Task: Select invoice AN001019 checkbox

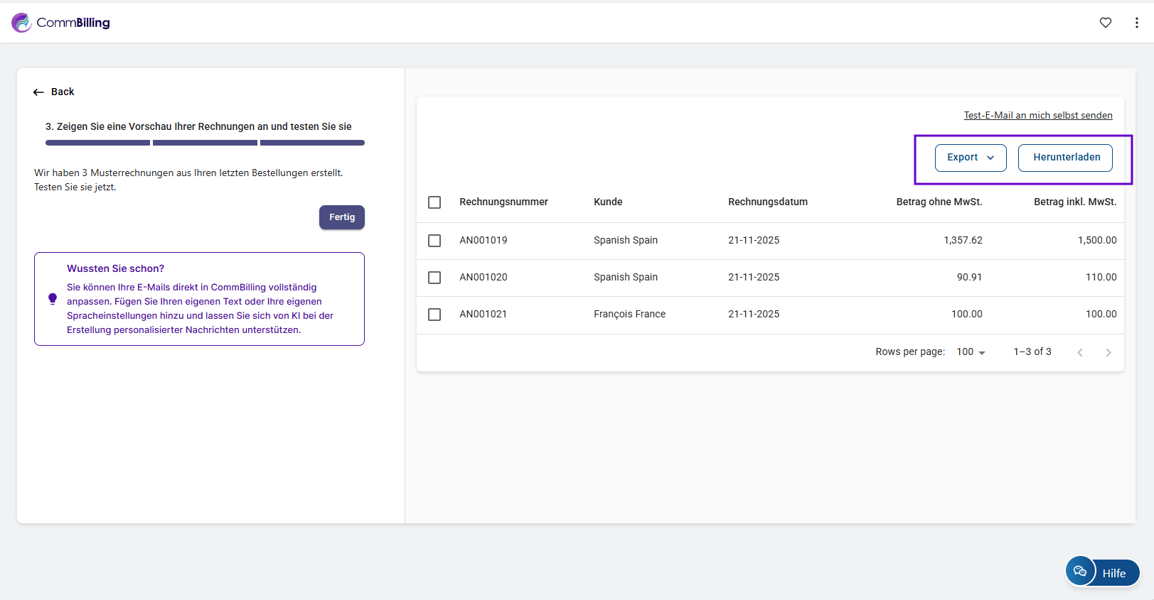Action: coord(434,241)
